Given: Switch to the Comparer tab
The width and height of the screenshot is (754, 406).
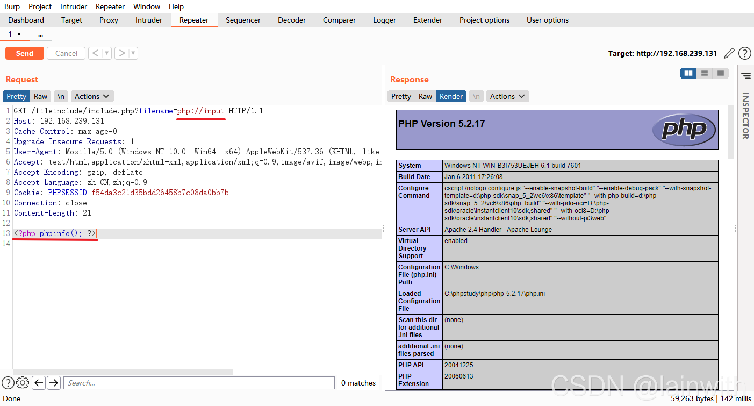Looking at the screenshot, I should click(339, 20).
